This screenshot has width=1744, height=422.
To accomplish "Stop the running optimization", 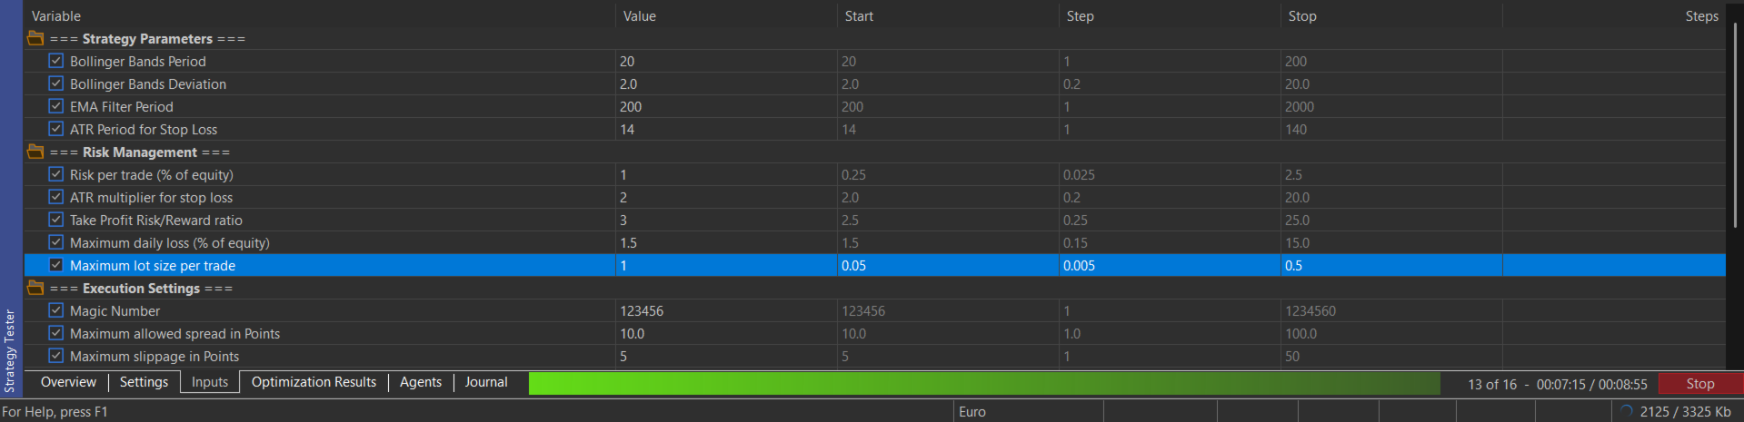I will [1700, 383].
